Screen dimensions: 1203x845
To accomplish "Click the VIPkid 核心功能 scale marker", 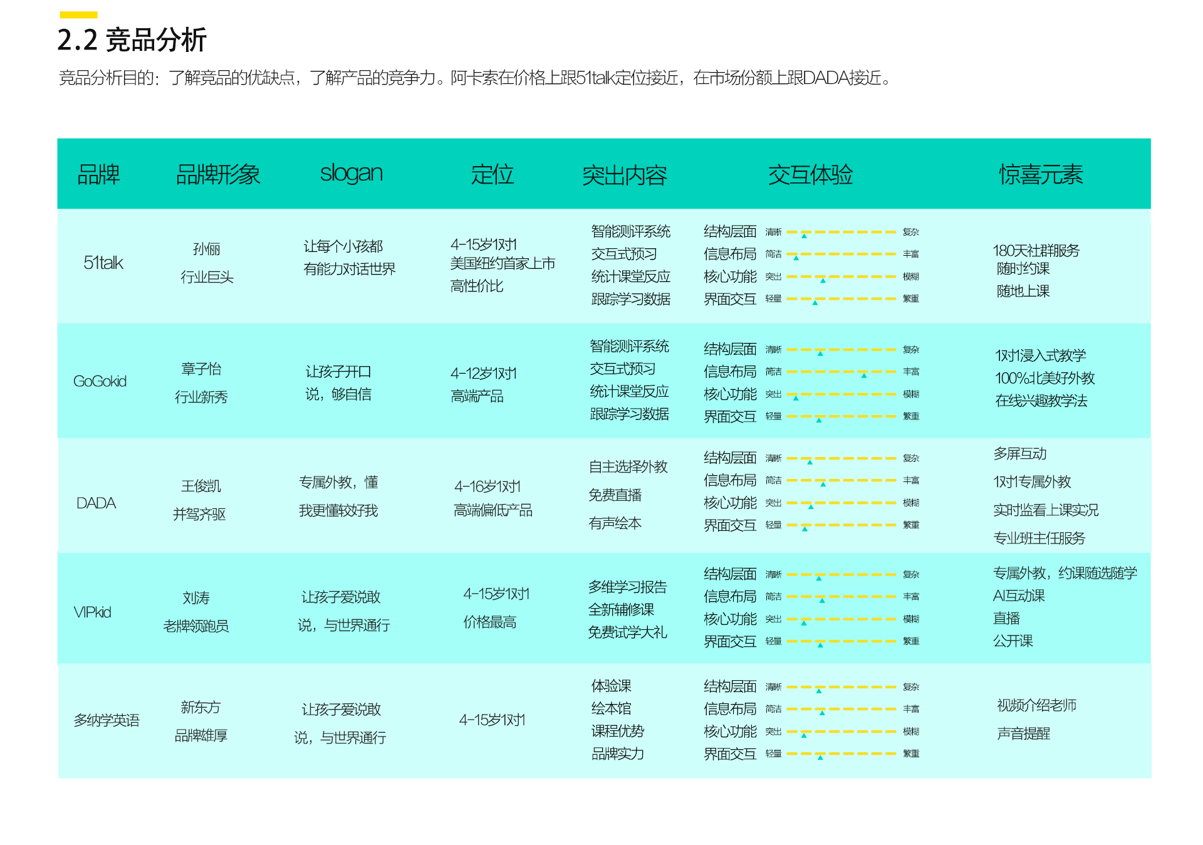I will coord(803,623).
